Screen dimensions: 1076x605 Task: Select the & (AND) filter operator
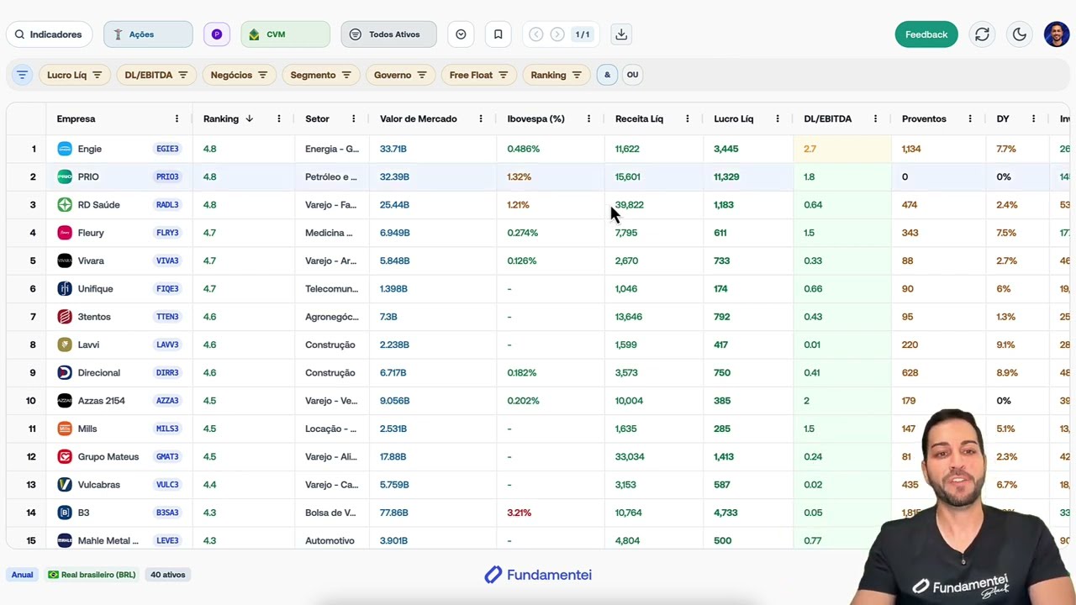(607, 75)
